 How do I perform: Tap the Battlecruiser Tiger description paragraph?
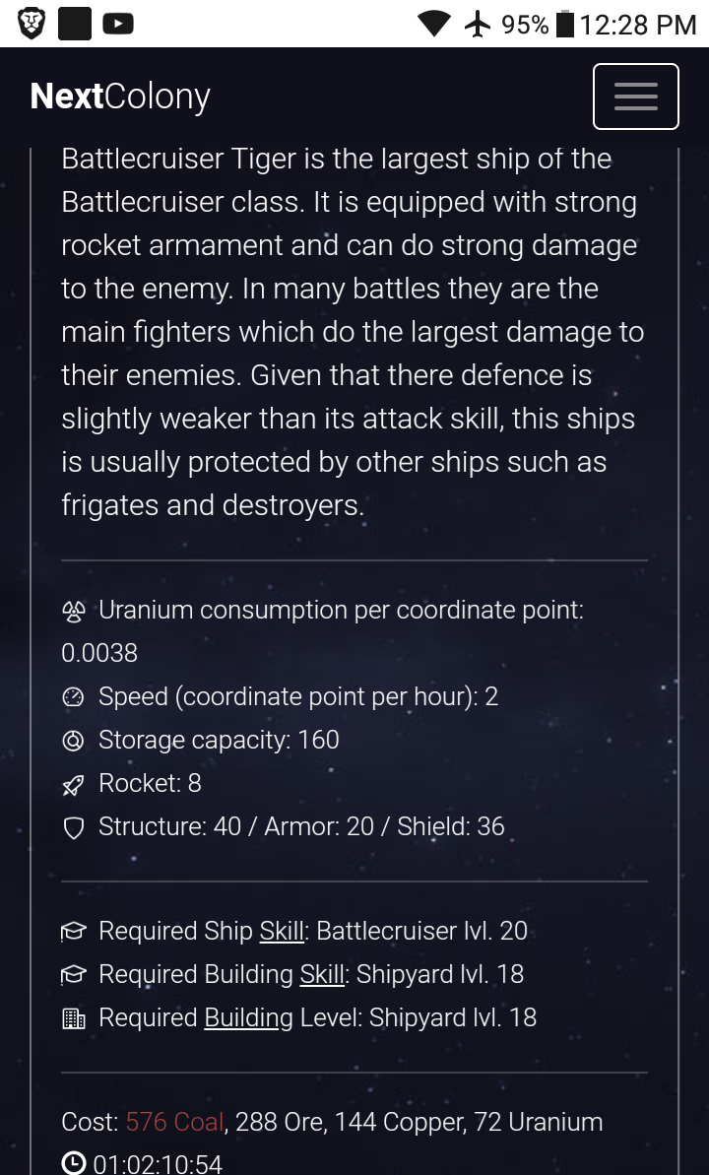click(x=353, y=332)
